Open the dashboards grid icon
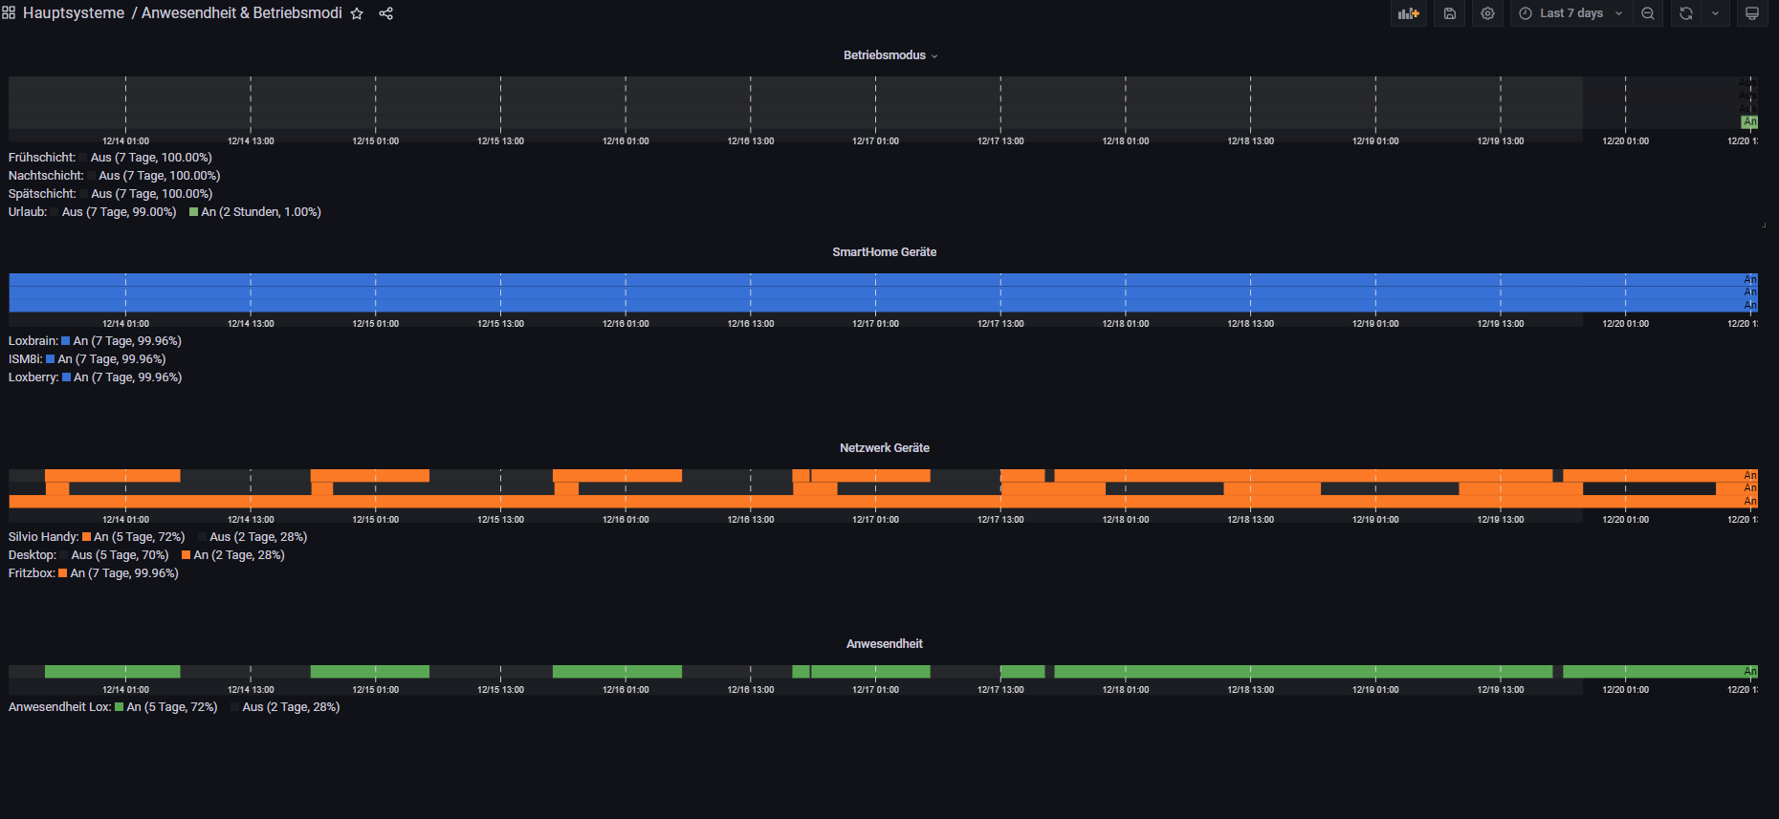Image resolution: width=1779 pixels, height=819 pixels. tap(9, 13)
